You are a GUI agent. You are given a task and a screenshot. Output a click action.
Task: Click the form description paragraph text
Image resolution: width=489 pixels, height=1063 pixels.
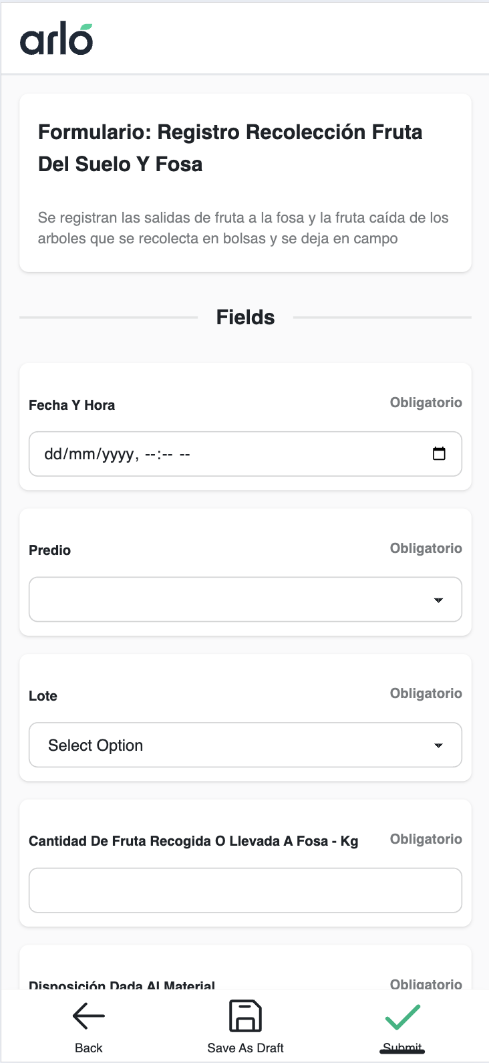click(243, 228)
